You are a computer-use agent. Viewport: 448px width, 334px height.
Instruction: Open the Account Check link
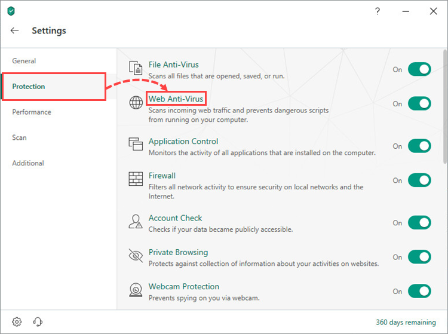(175, 218)
